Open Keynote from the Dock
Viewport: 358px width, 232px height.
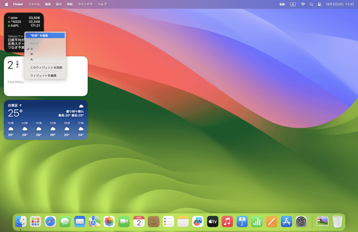(242, 222)
